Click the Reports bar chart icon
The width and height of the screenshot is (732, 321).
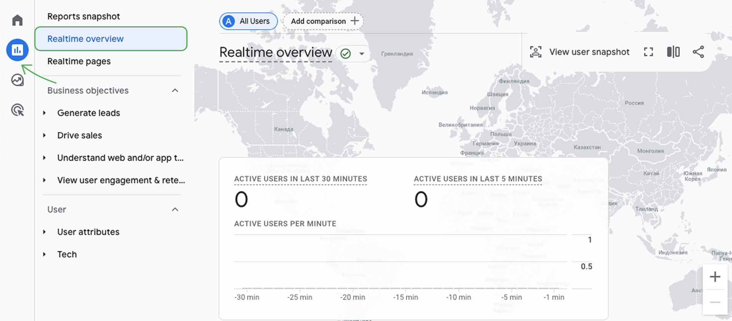coord(18,50)
